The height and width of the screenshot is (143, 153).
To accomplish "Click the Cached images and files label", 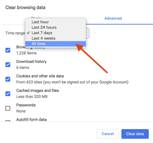I will coord(38,91).
